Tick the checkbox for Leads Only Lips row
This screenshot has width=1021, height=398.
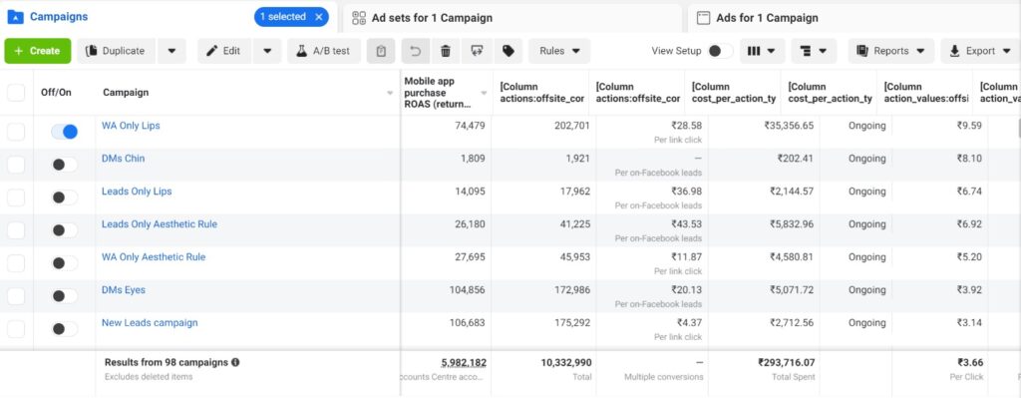16,198
